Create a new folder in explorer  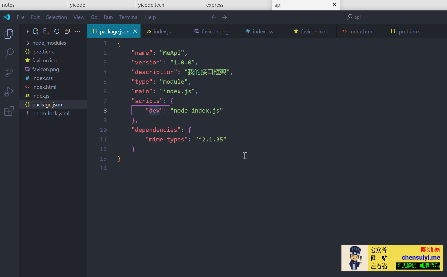click(46, 31)
